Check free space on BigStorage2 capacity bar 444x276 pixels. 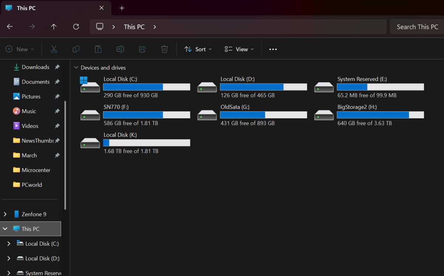pyautogui.click(x=380, y=115)
